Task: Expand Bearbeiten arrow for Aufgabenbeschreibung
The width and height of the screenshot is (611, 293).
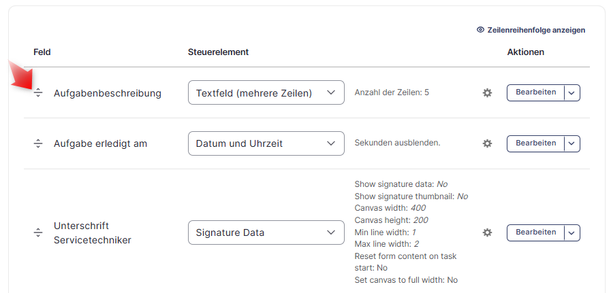Action: pos(571,93)
